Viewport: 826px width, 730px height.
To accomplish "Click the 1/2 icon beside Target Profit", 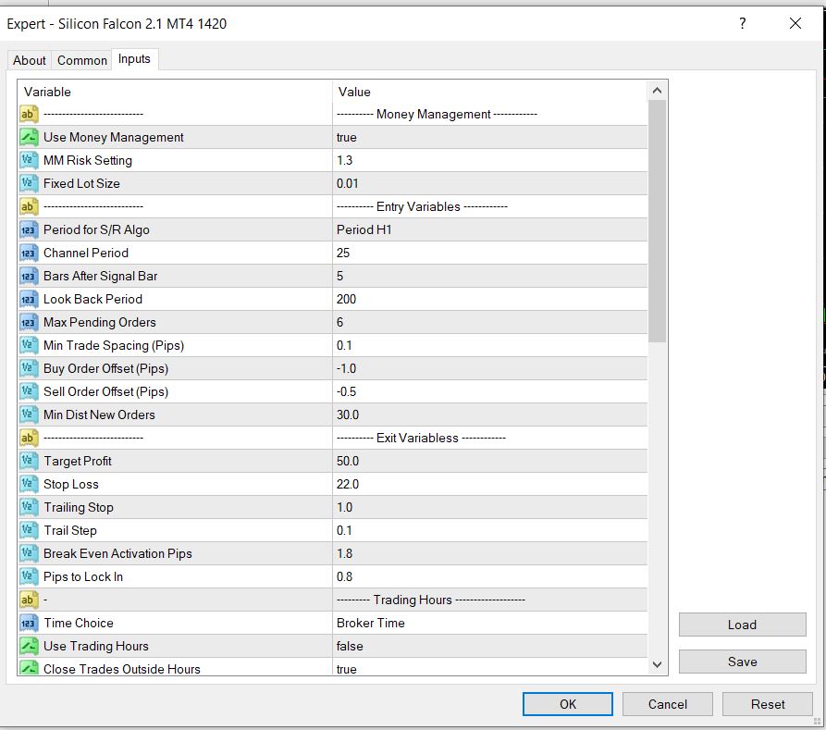I will [x=27, y=461].
